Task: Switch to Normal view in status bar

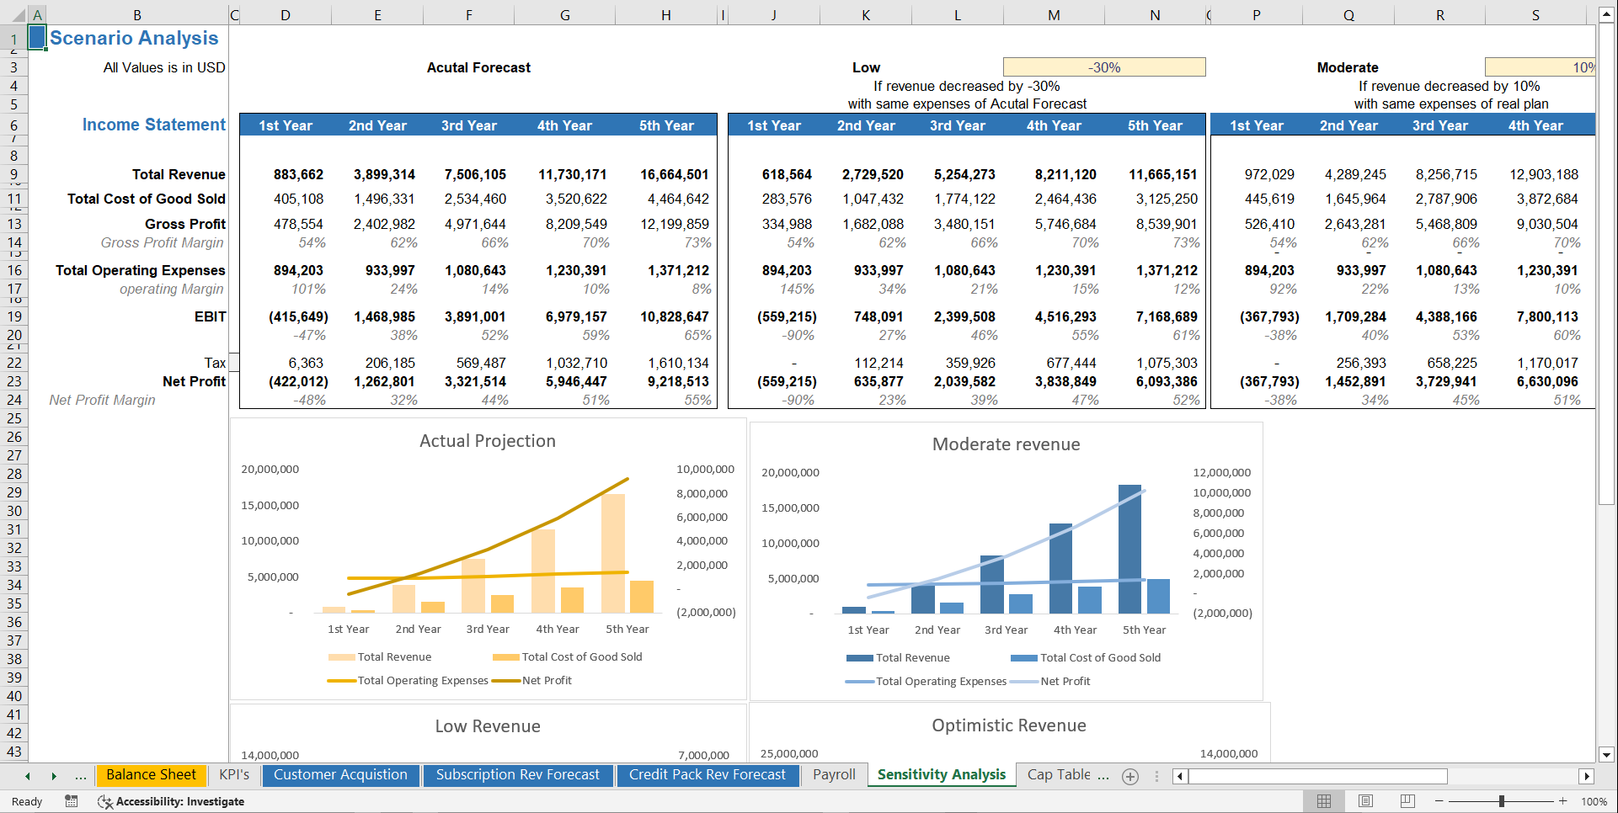Action: 1323,801
